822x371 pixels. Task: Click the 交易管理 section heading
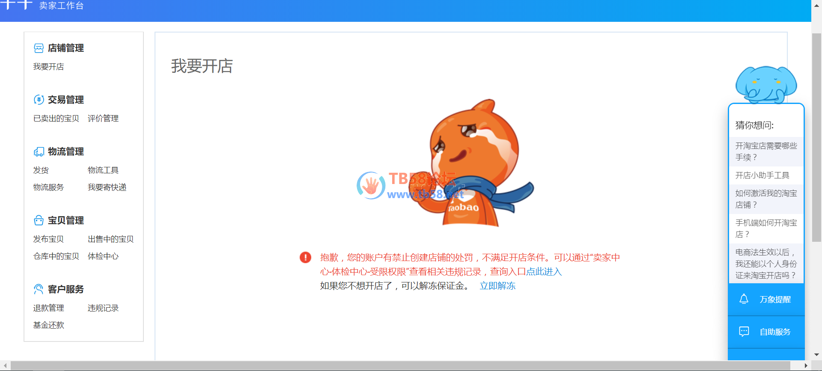tap(66, 100)
